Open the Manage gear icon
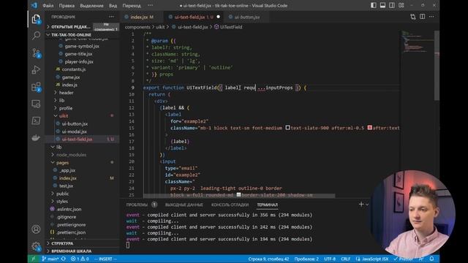The width and height of the screenshot is (468, 263). point(36,246)
